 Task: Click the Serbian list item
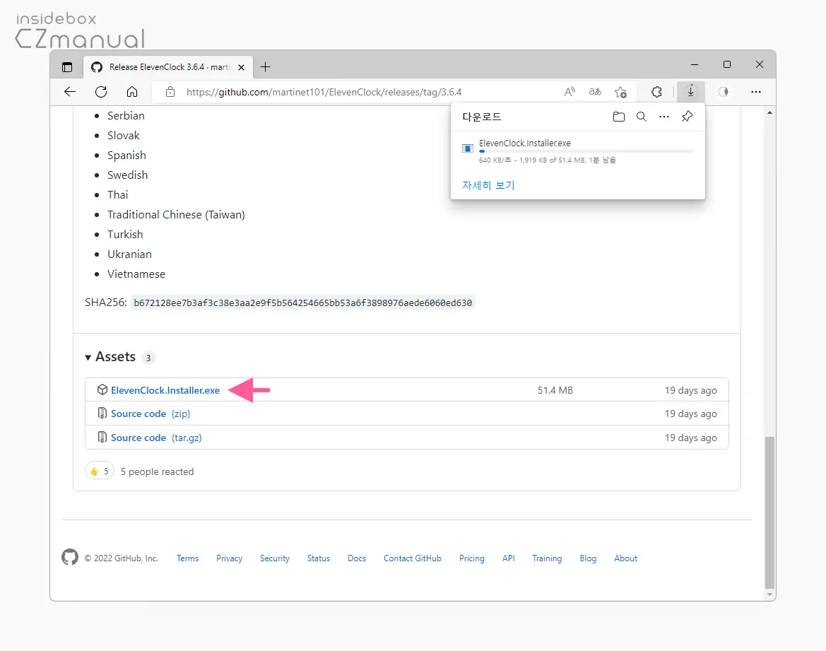pyautogui.click(x=126, y=115)
